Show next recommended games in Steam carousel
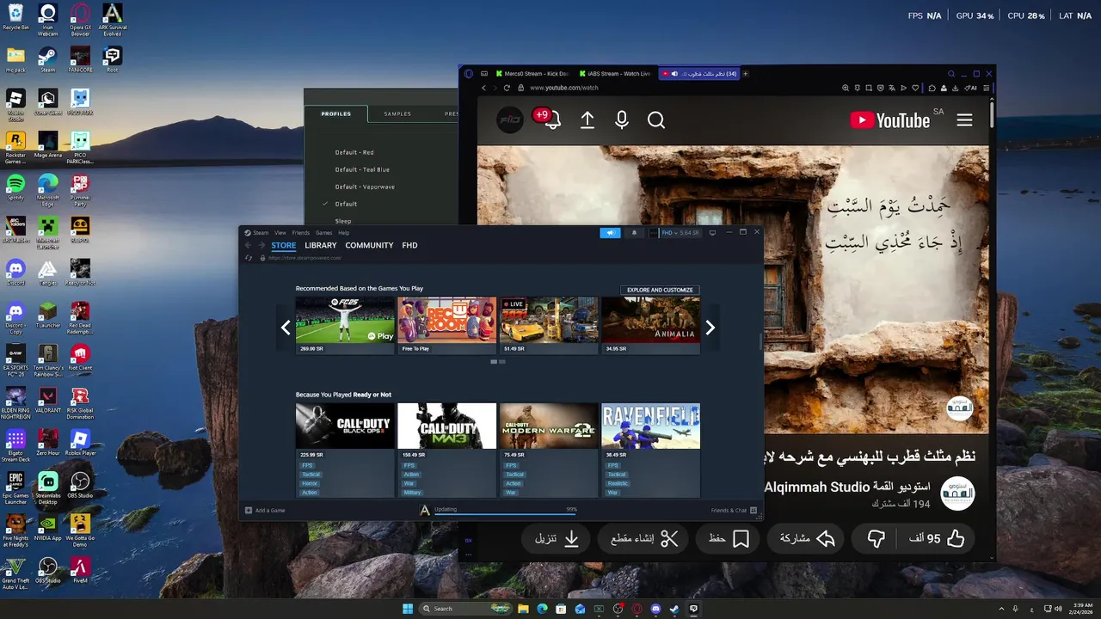 (710, 327)
